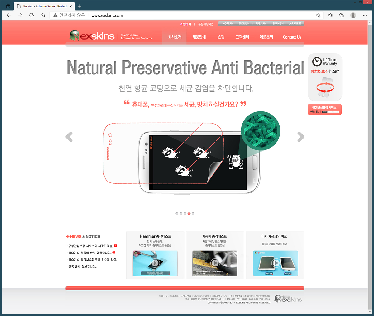This screenshot has width=374, height=316.
Task: Select the last carousel dot
Action: click(x=193, y=214)
